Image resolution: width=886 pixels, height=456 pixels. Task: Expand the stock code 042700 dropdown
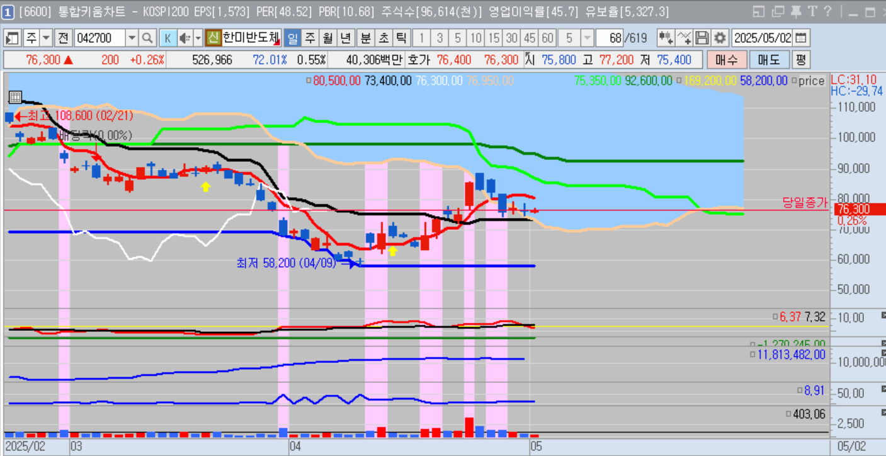tap(132, 38)
